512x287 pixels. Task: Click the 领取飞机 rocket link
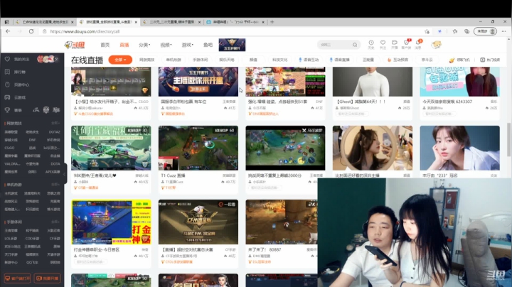pyautogui.click(x=459, y=60)
